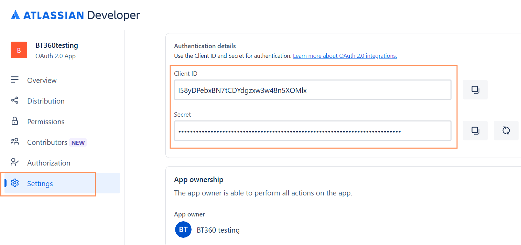Select the Settings menu item

tap(62, 183)
